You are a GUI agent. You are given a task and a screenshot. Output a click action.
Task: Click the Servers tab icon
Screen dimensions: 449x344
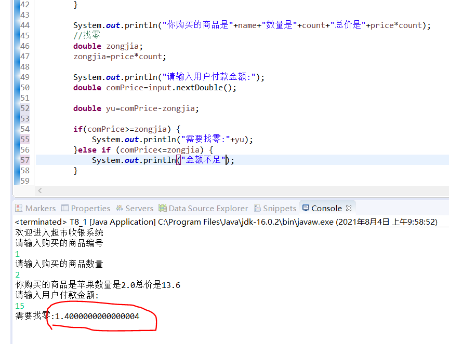click(120, 208)
